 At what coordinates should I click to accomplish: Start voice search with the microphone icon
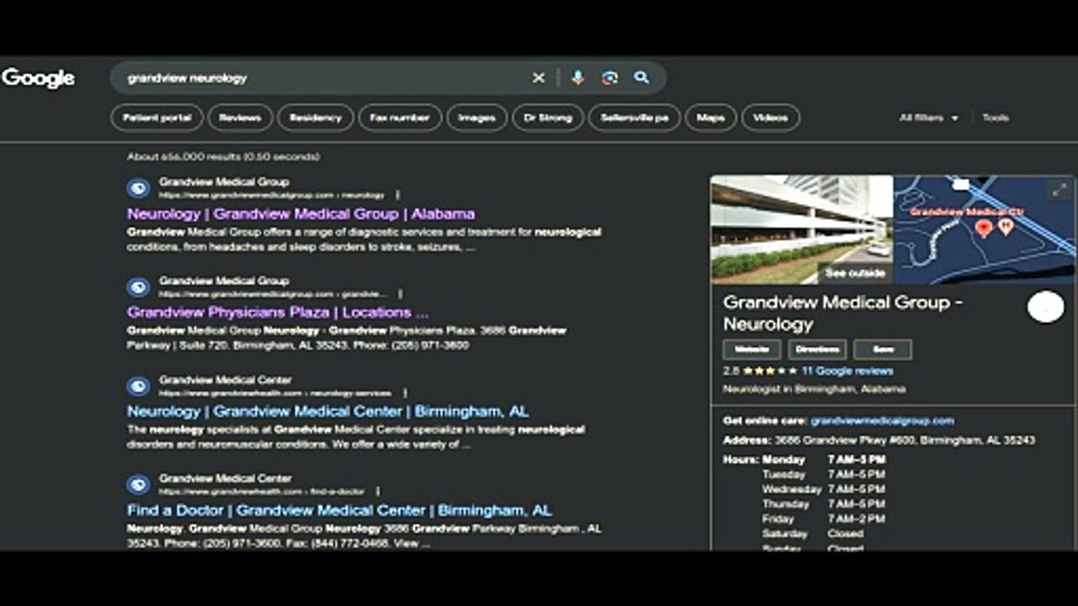[x=578, y=78]
